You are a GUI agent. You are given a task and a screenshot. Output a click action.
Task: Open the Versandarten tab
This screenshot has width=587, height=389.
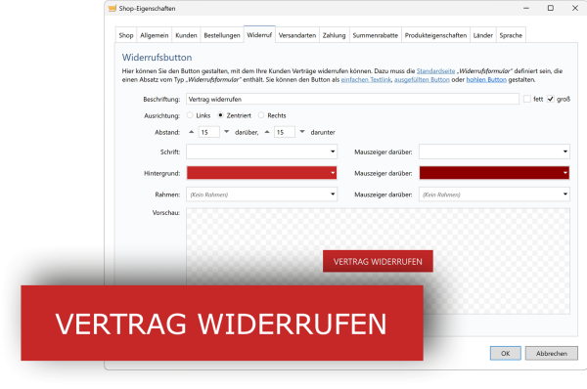(x=297, y=35)
